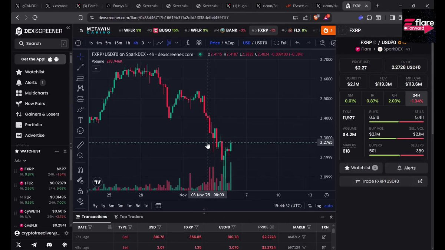Open the emoji icons tool
This screenshot has height=250, width=445.
coord(80,131)
